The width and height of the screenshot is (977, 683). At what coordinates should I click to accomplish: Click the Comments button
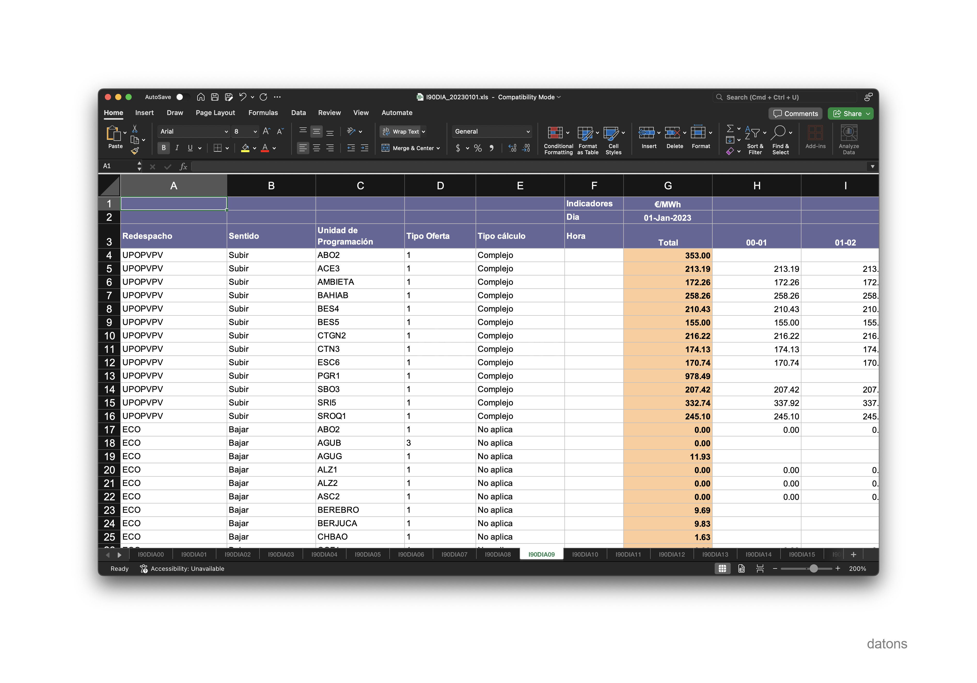coord(795,113)
